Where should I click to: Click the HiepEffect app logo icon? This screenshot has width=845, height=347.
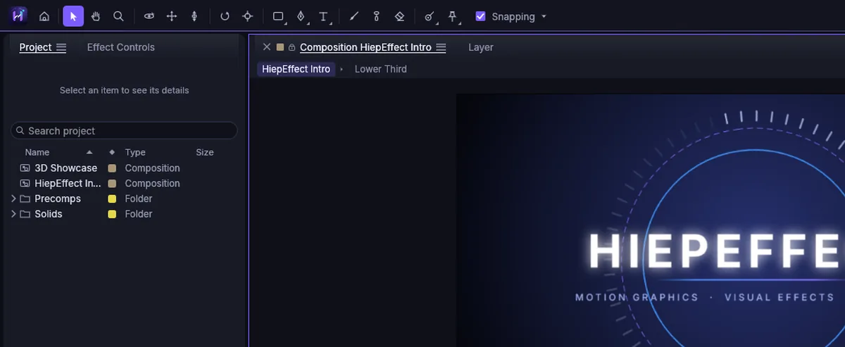pyautogui.click(x=20, y=15)
